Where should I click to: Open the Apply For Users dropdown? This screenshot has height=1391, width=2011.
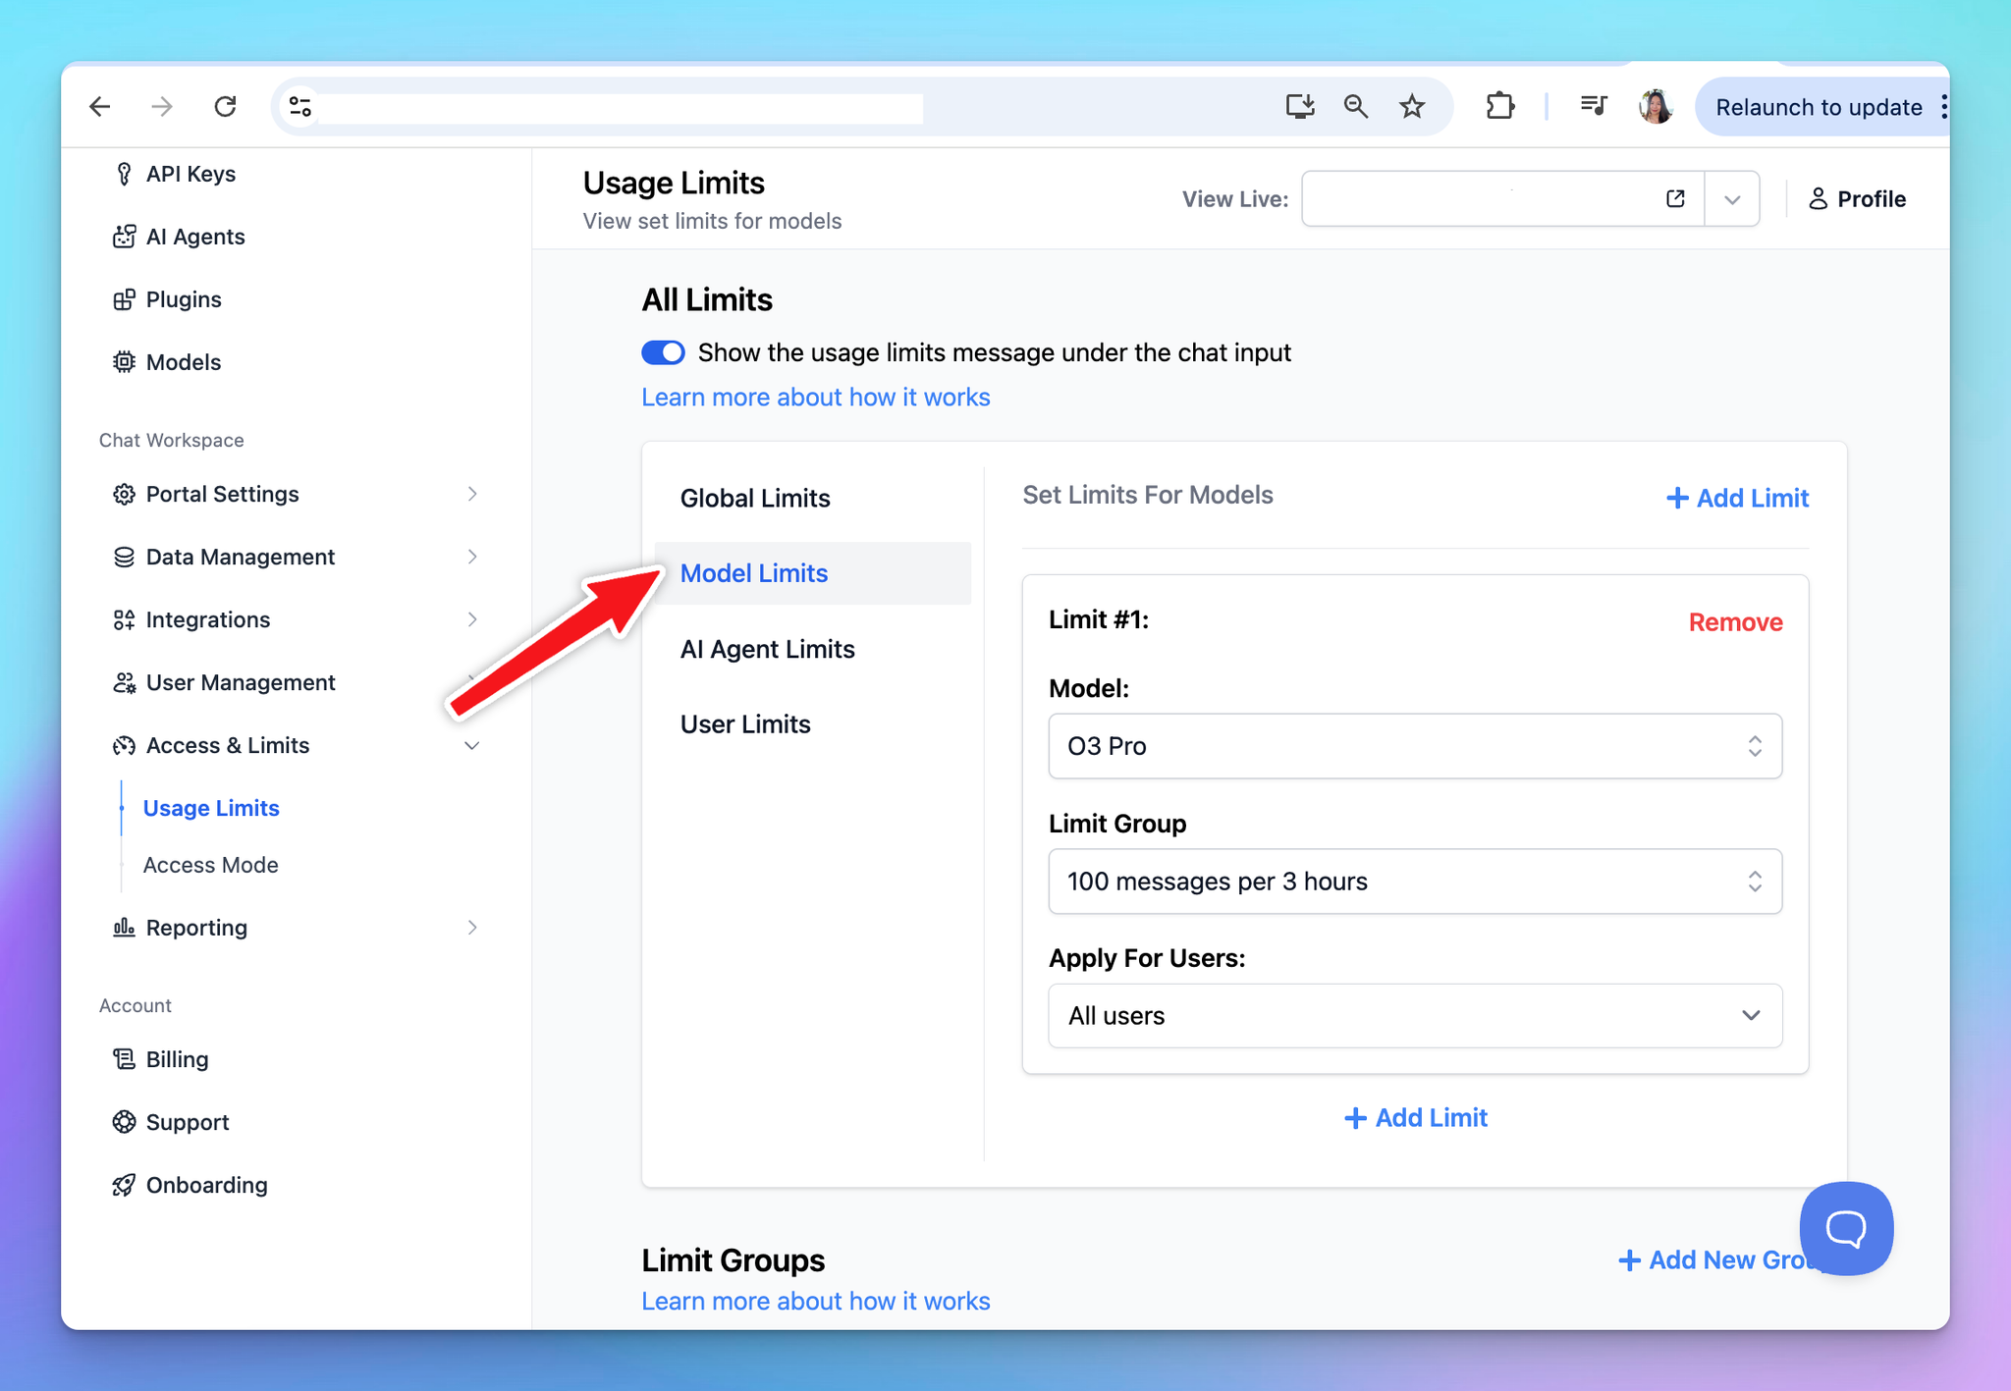point(1414,1016)
